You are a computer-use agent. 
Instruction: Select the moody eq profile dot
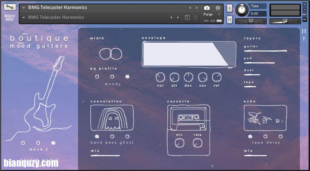[x=127, y=76]
